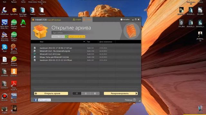Open Epson Stylus desktop shortcut
This screenshot has width=206, height=115.
tap(5, 24)
